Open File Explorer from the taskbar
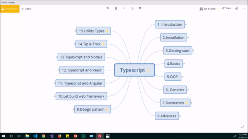 [x=27, y=136]
